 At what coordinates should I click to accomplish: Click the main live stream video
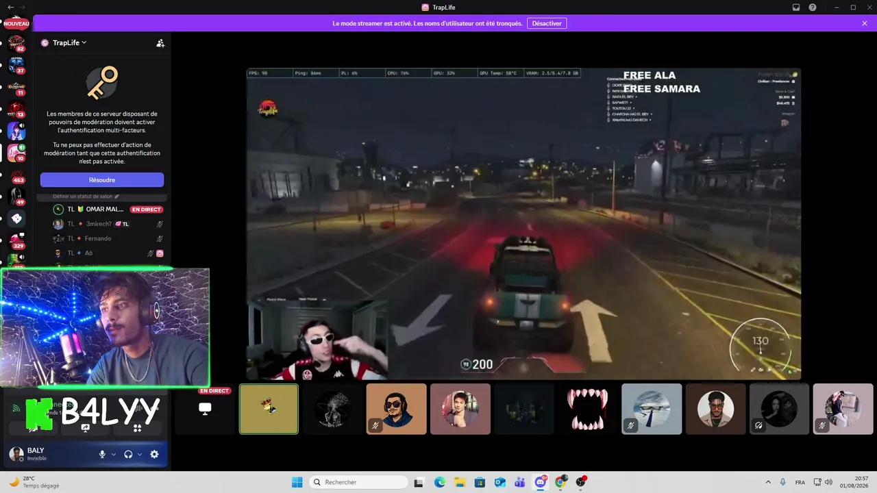pos(523,223)
